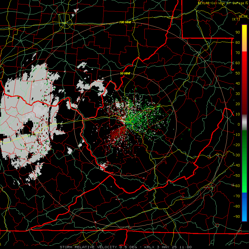The image size is (249, 249).
Task: Select the -20 value on the velocity scale
Action: coord(237,145)
